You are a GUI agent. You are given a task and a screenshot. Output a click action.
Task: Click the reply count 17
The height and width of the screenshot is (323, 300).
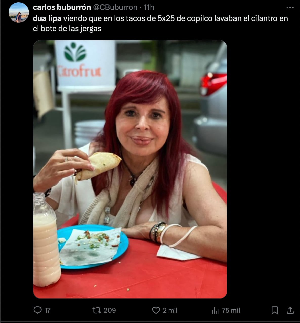47,310
